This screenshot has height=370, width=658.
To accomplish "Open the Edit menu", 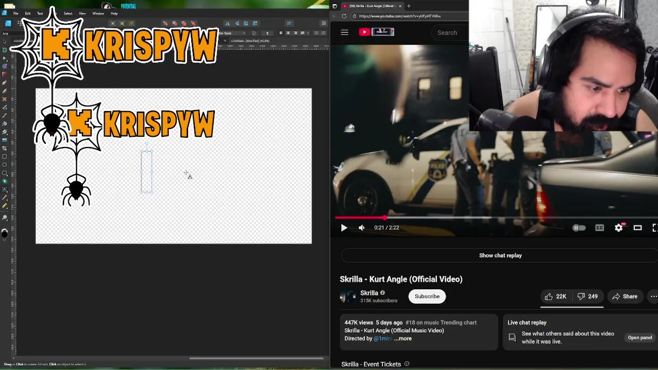I will click(x=28, y=13).
